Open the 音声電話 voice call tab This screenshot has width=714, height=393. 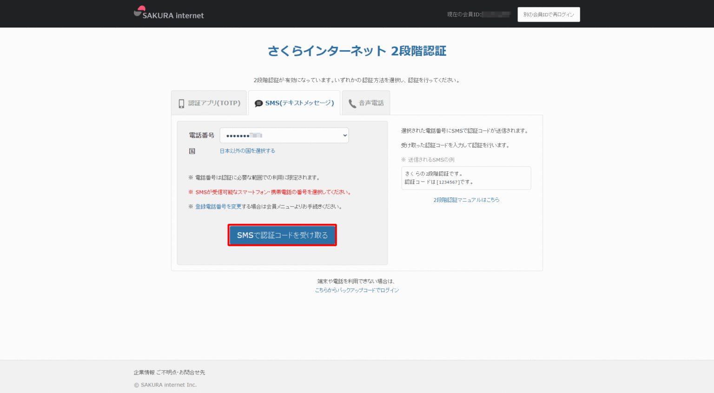pyautogui.click(x=366, y=103)
